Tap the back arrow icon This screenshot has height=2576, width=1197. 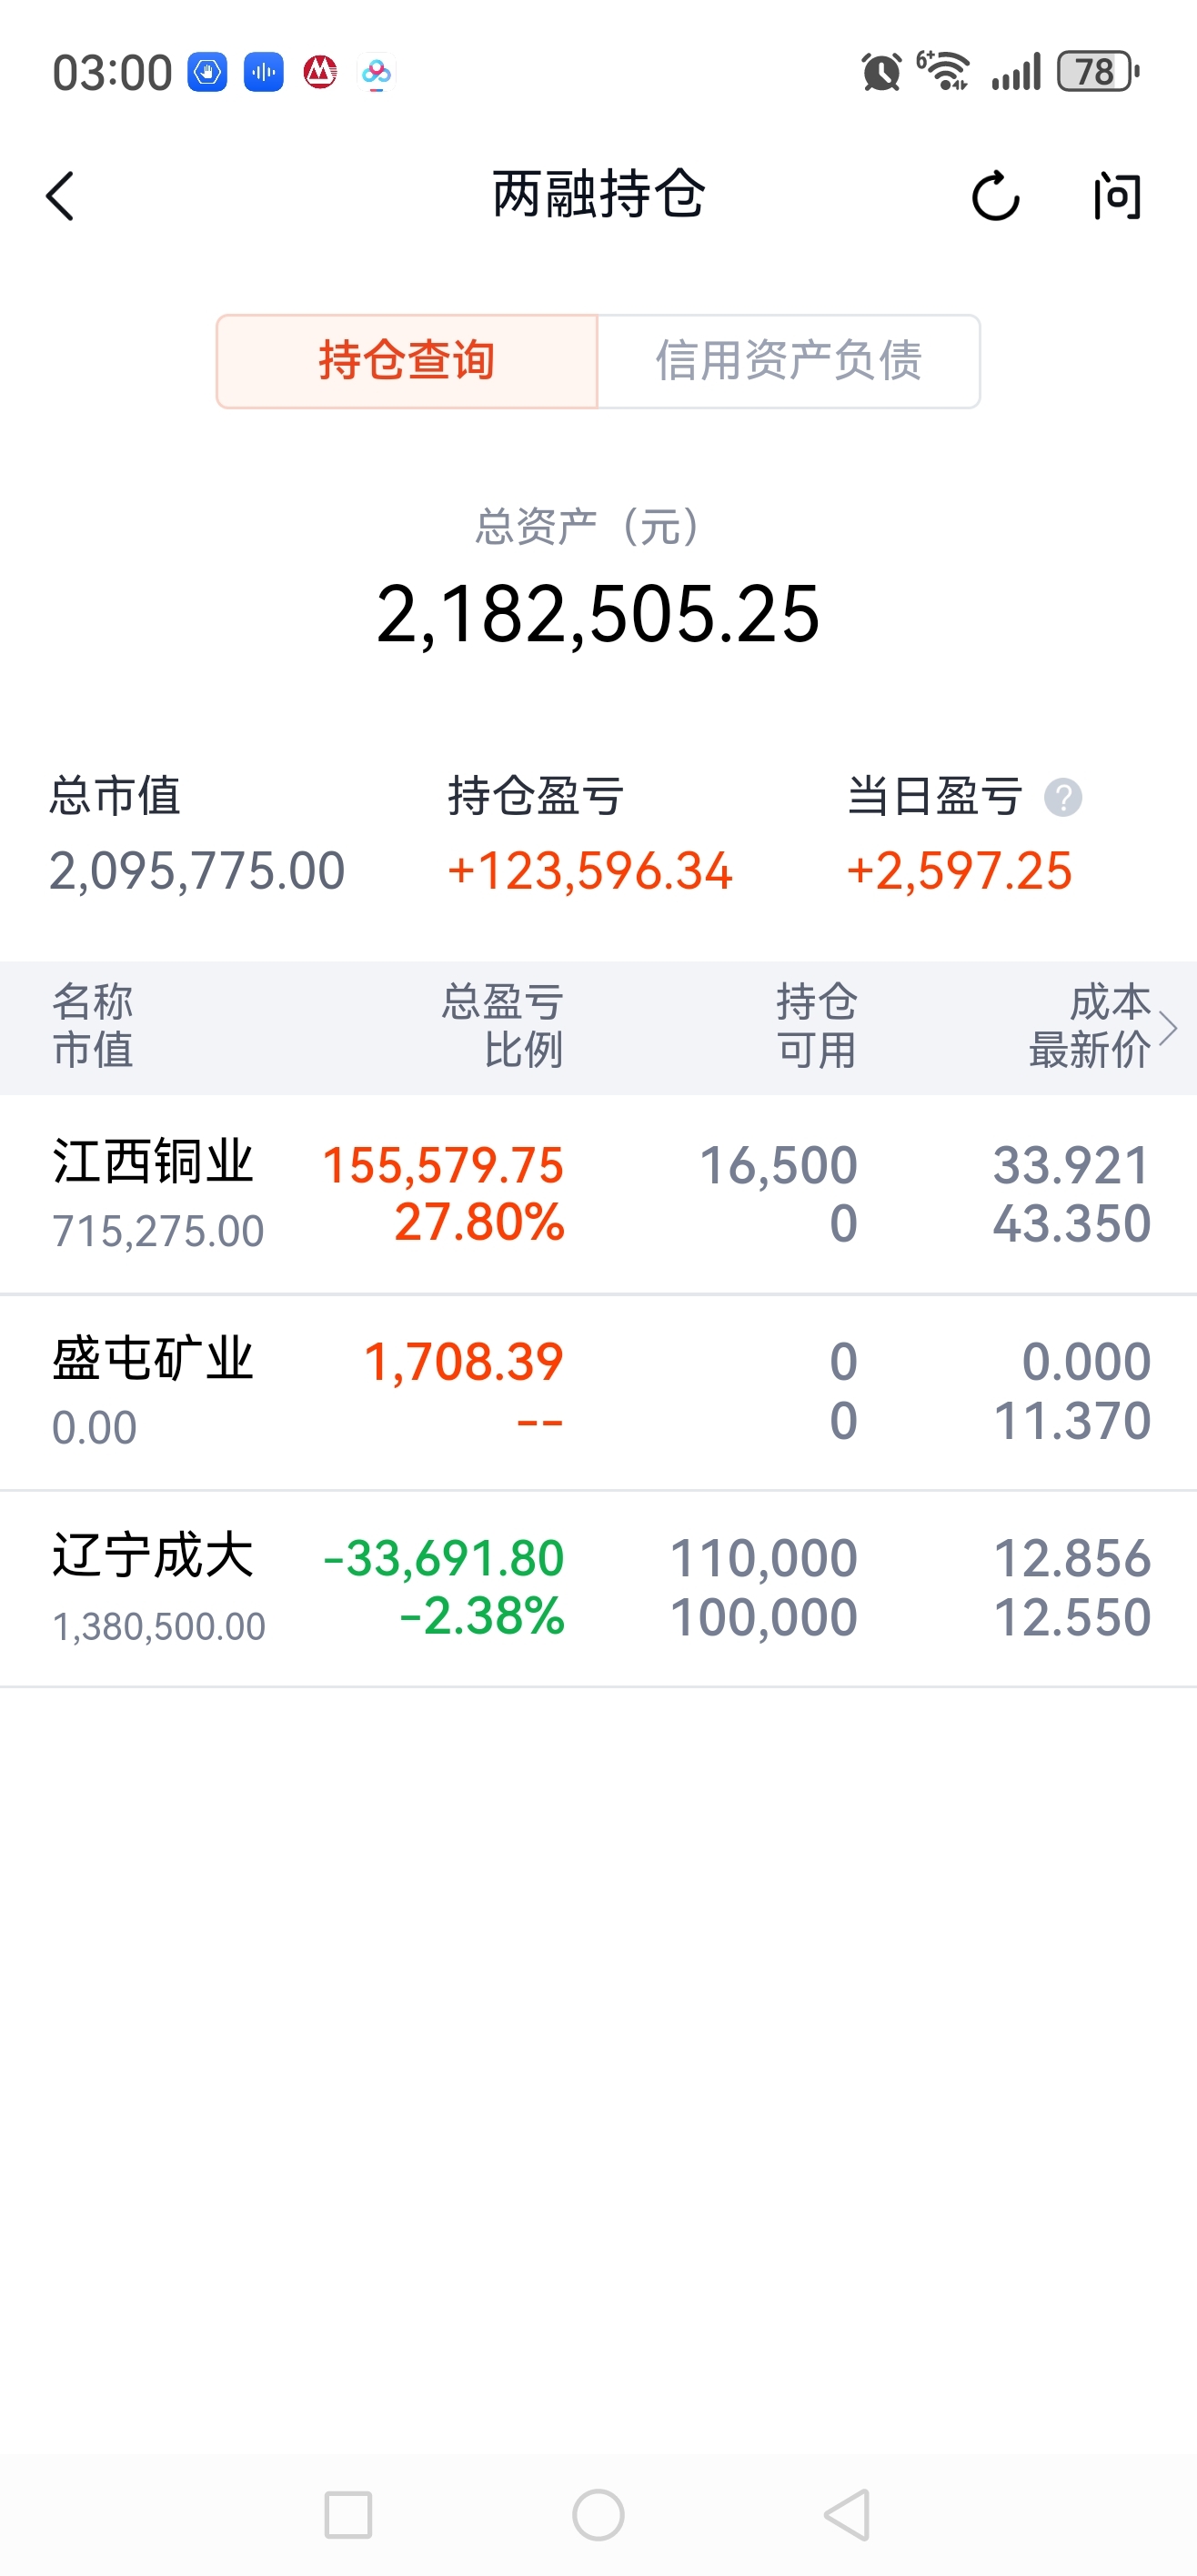pos(61,196)
